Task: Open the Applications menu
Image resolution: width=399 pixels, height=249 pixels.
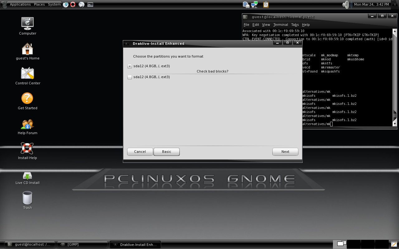Action: point(20,4)
